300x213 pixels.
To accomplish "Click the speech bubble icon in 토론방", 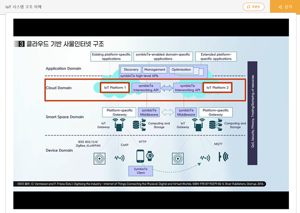I will point(249,7).
